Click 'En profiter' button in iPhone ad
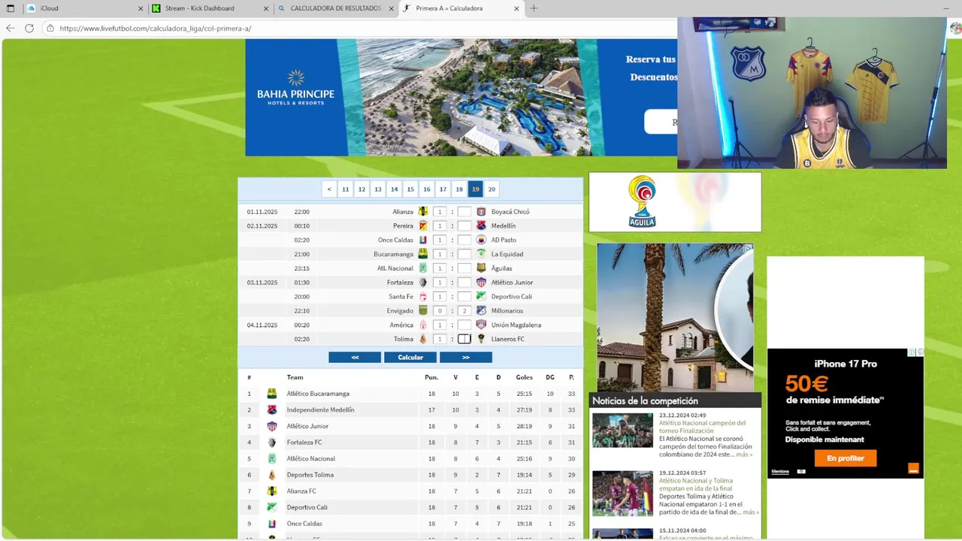The width and height of the screenshot is (962, 541). pos(846,458)
